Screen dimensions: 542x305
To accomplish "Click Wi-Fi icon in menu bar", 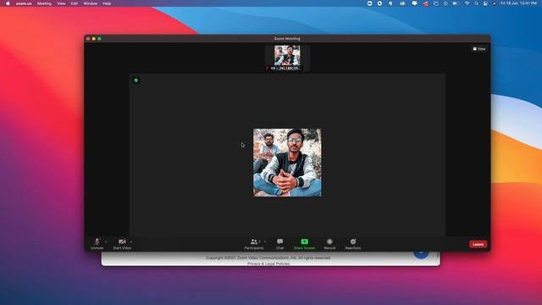I will coord(467,3).
